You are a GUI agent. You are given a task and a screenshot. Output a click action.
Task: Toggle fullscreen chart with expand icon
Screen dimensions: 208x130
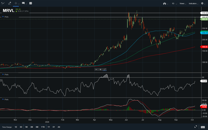tap(196, 127)
